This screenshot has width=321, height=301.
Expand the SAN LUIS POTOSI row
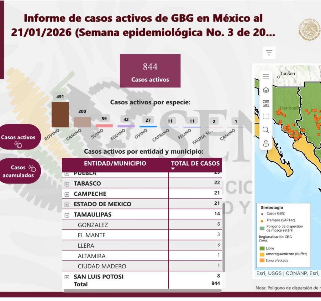[67, 277]
